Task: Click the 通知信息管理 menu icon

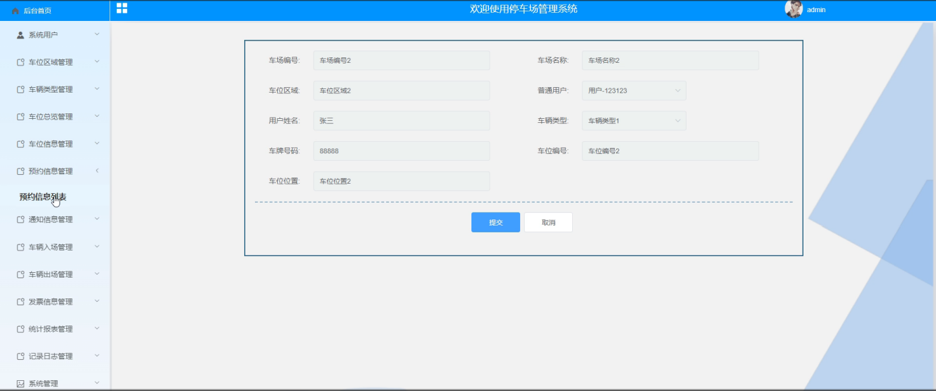Action: [x=20, y=219]
